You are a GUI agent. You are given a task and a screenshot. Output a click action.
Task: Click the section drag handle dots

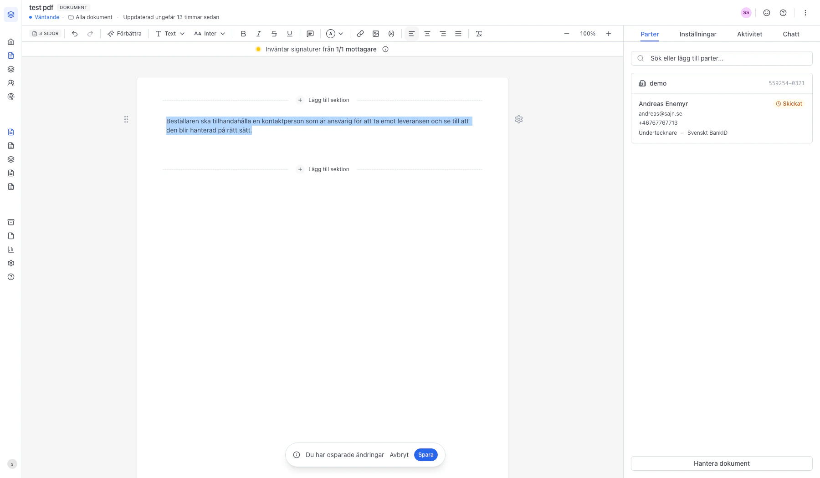126,119
